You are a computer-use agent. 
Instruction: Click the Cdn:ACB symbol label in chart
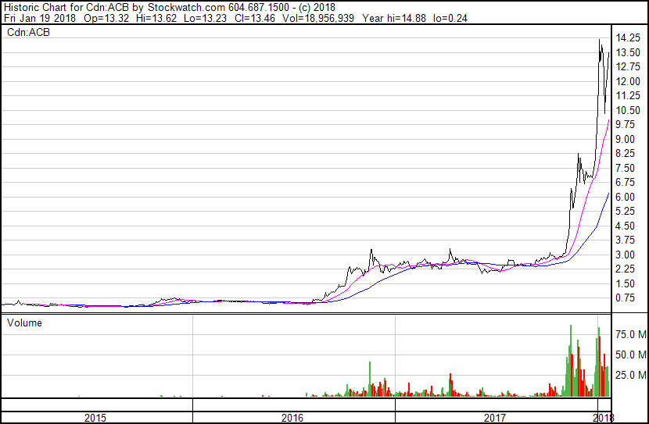(x=29, y=32)
